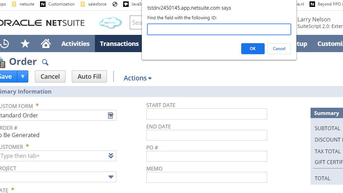Expand the Project dropdown arrow
Image resolution: width=343 pixels, height=193 pixels.
point(111,177)
